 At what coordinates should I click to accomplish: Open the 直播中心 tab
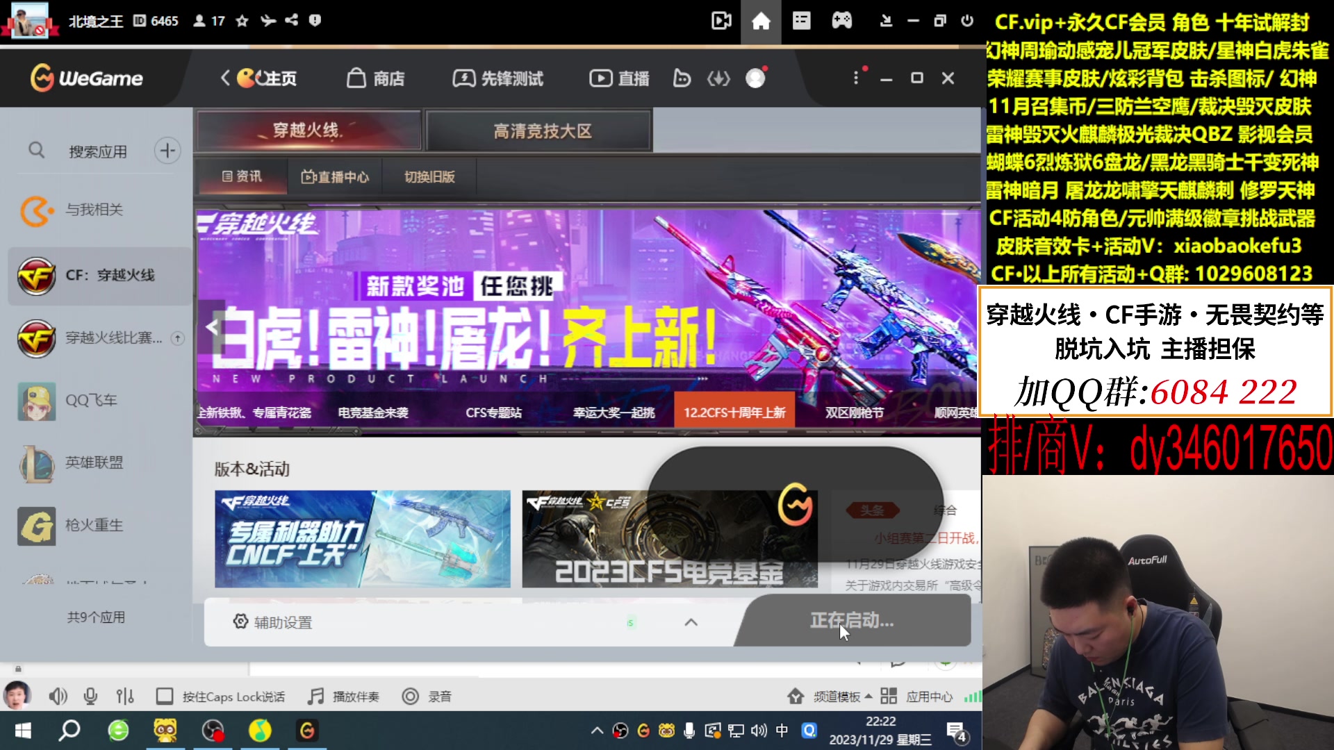click(x=335, y=176)
